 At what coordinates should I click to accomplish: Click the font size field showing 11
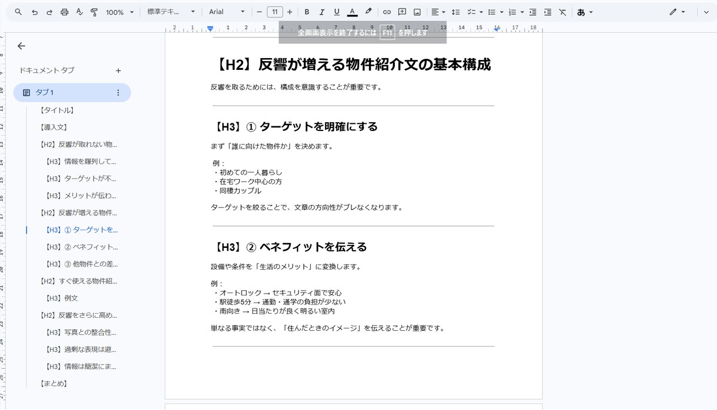click(x=274, y=12)
